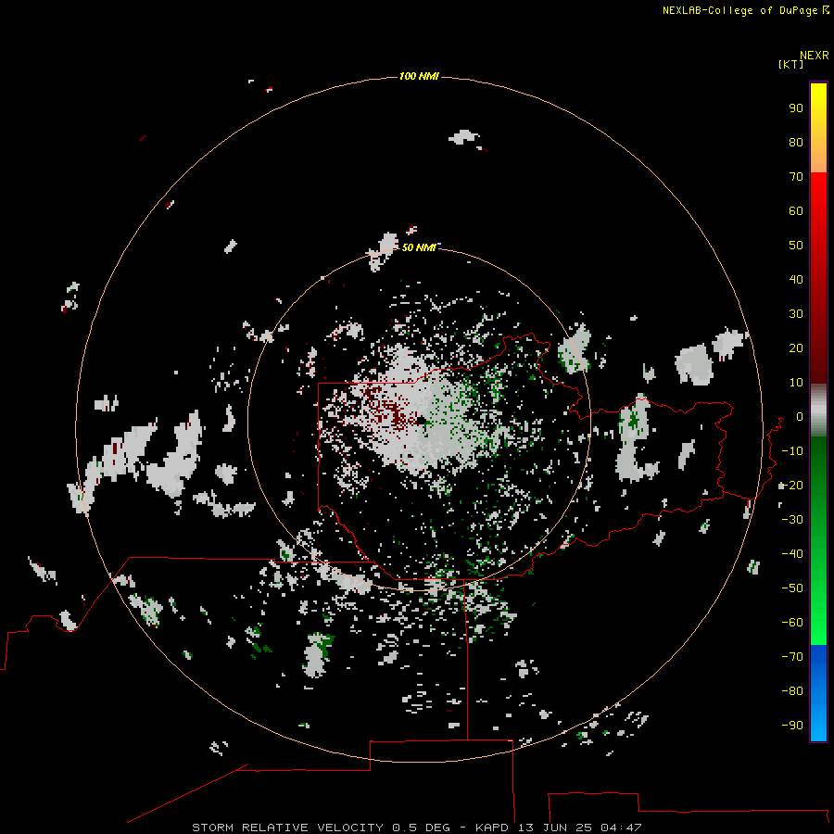Click the Storm Relative Velocity caption text
The height and width of the screenshot is (834, 834).
tap(416, 828)
